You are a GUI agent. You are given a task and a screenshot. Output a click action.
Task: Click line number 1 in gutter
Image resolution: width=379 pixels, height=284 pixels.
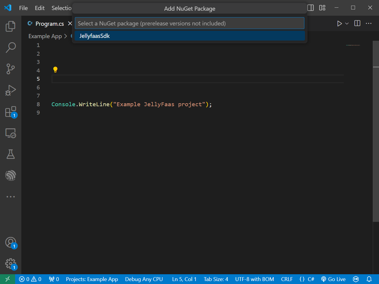pos(38,45)
